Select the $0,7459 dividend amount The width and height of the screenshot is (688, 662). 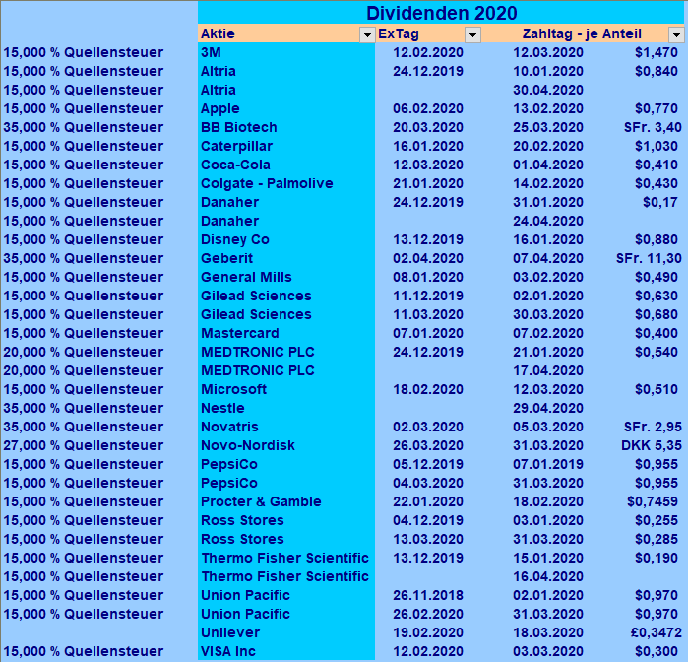click(653, 501)
